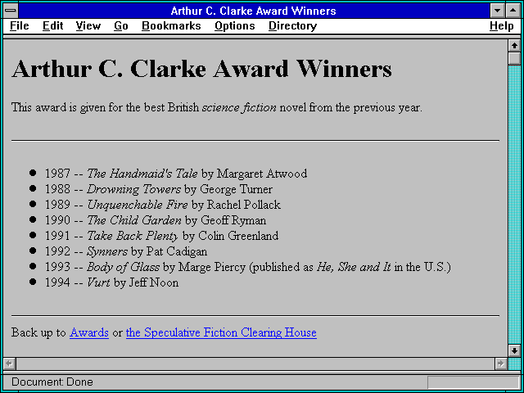Viewport: 524px width, 393px height.
Task: Open the Bookmarks menu
Action: pyautogui.click(x=171, y=26)
